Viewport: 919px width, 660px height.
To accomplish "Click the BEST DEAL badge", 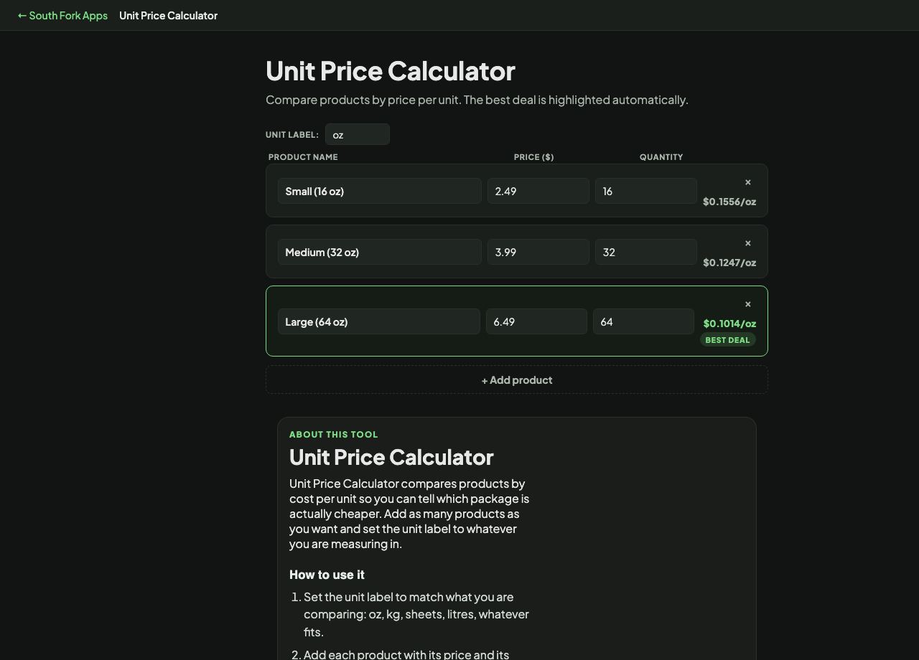I will [727, 340].
